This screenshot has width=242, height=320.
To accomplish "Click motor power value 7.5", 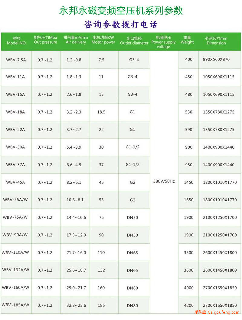I will coord(101,60).
